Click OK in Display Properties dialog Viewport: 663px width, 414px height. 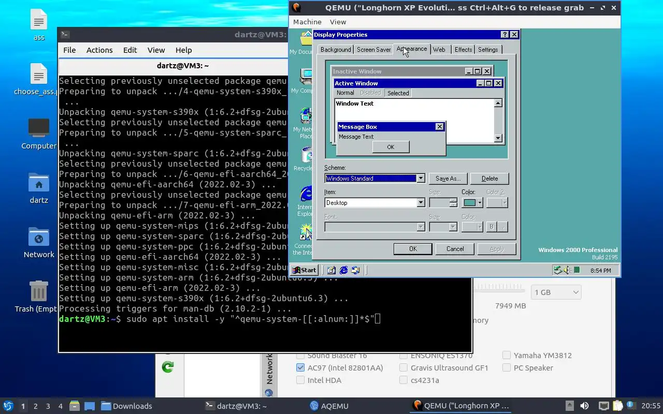(x=413, y=249)
